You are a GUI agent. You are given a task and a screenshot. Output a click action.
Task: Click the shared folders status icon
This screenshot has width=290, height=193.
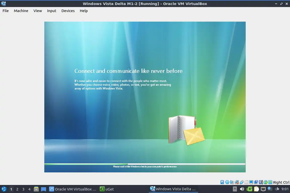click(x=246, y=182)
